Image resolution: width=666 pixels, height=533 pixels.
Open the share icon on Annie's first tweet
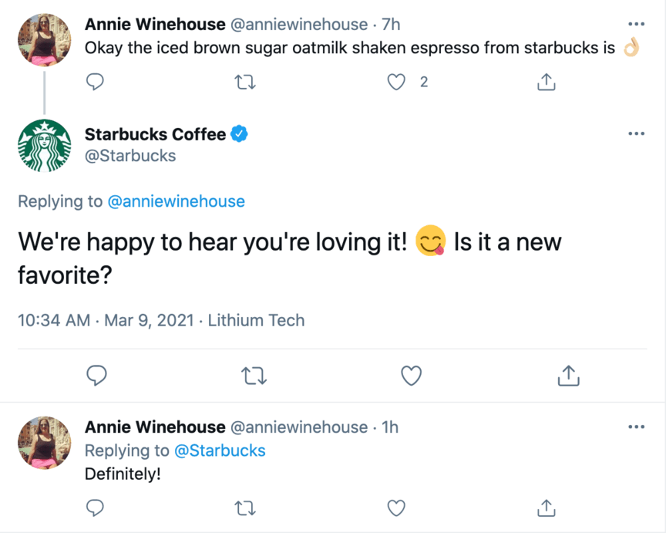(547, 81)
